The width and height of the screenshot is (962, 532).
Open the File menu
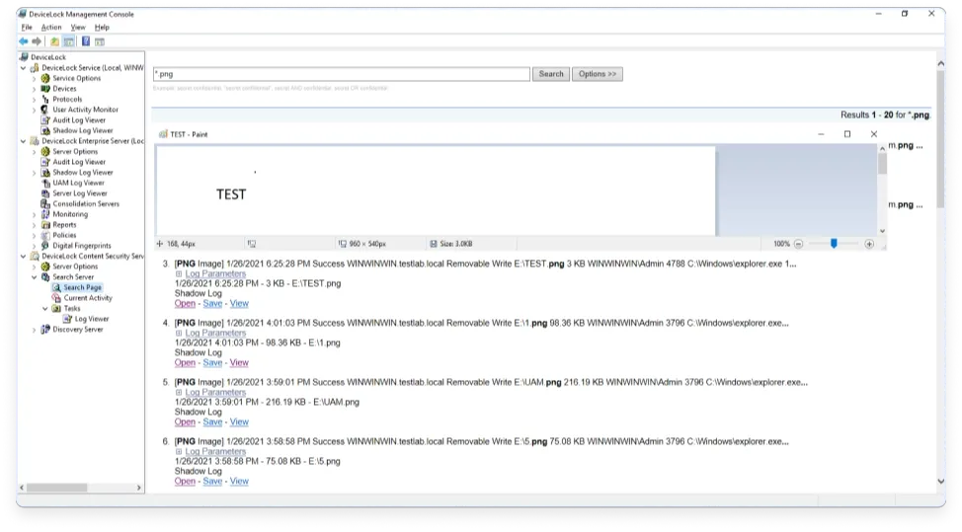(27, 28)
